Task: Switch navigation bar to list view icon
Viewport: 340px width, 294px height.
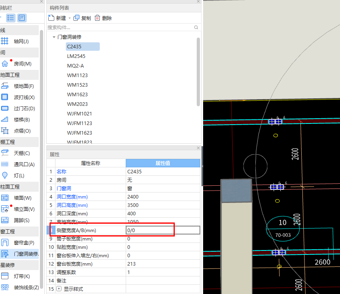Action: [10, 18]
